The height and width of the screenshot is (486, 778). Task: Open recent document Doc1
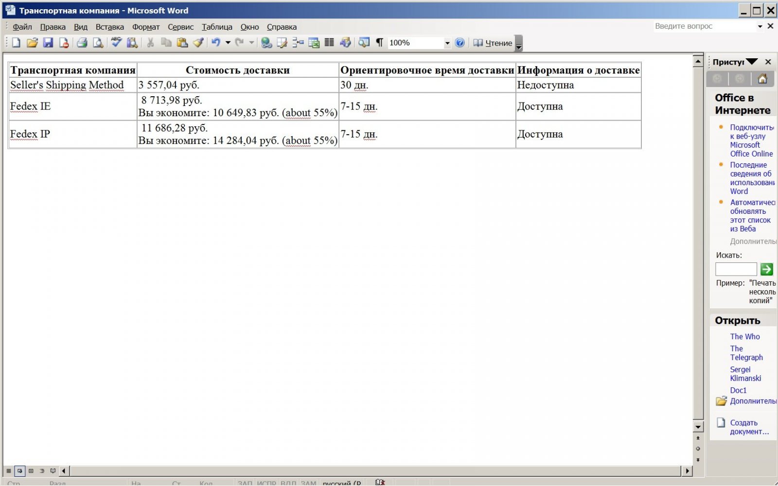pos(738,390)
